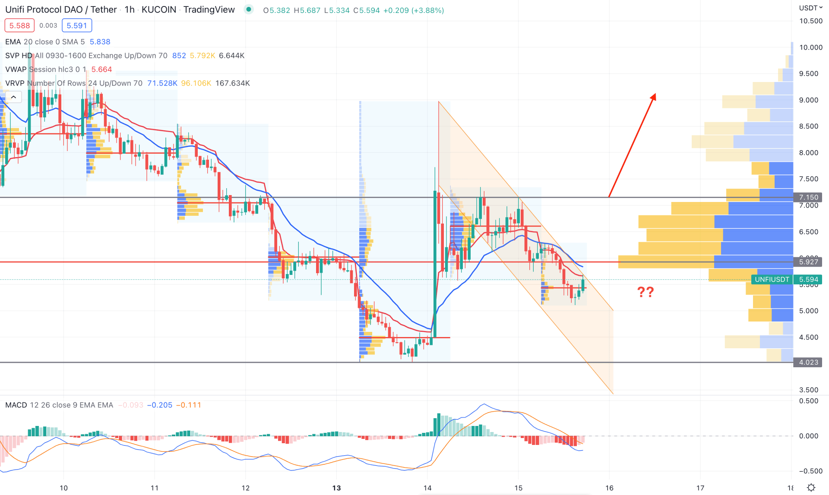Collapse the indicator legend with the chevron
829x495 pixels.
(x=13, y=97)
